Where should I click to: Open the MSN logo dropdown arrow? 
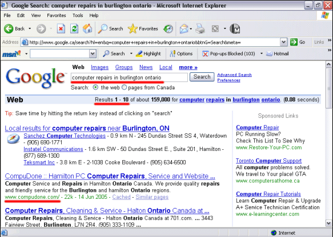click(x=26, y=54)
